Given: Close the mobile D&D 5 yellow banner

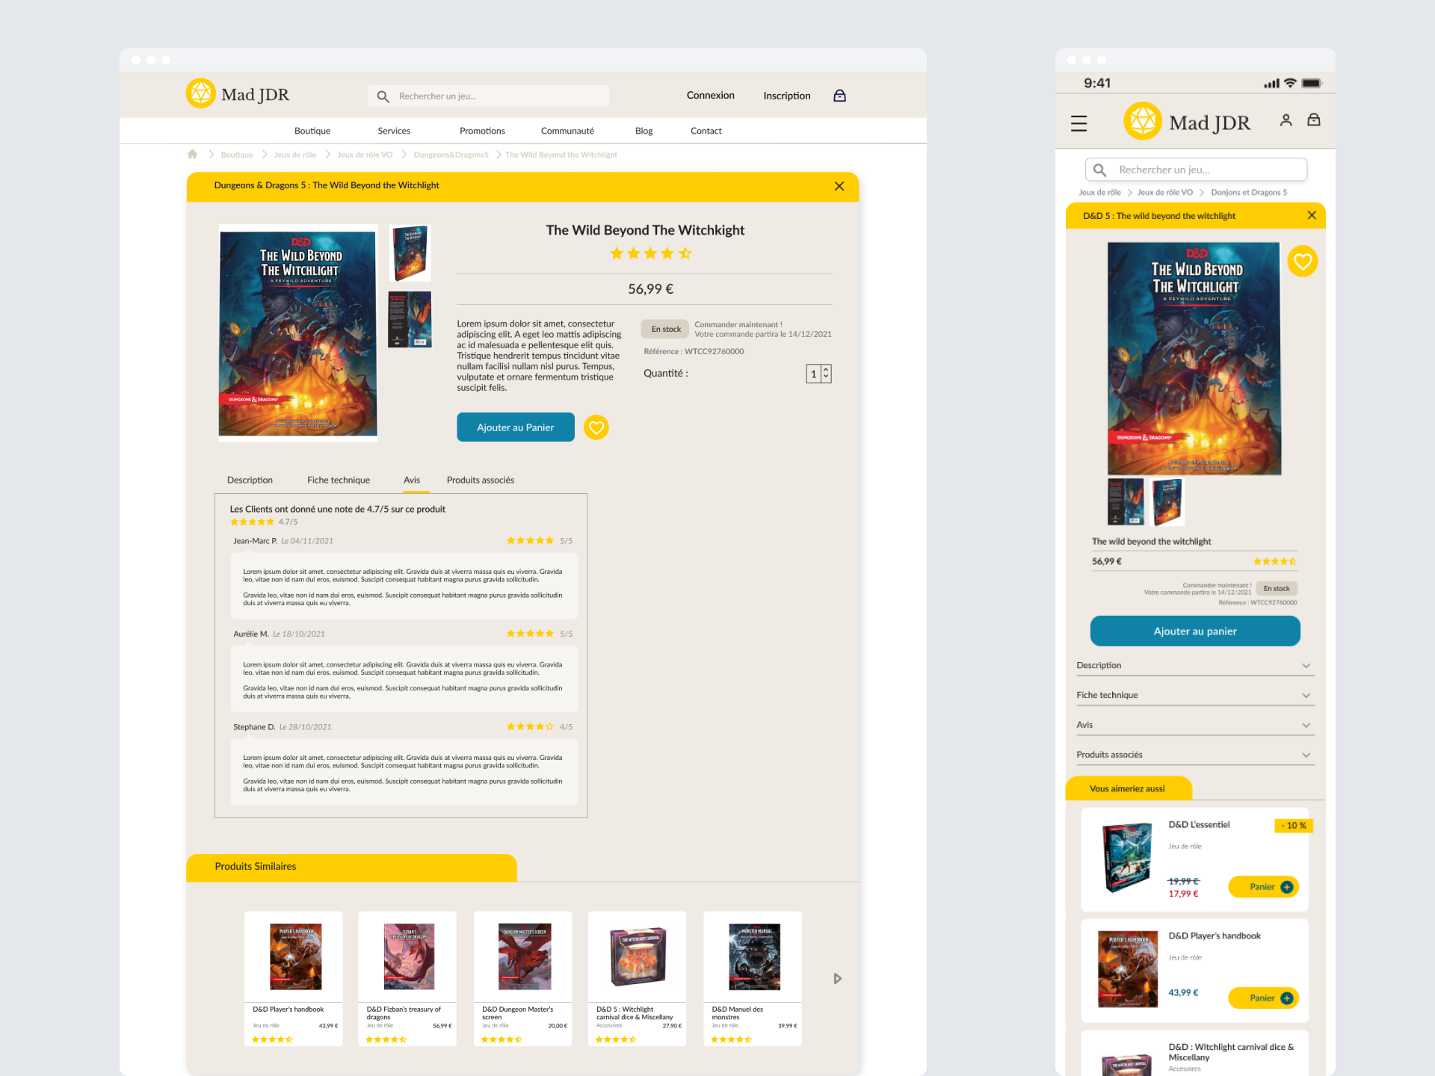Looking at the screenshot, I should click(x=1312, y=215).
